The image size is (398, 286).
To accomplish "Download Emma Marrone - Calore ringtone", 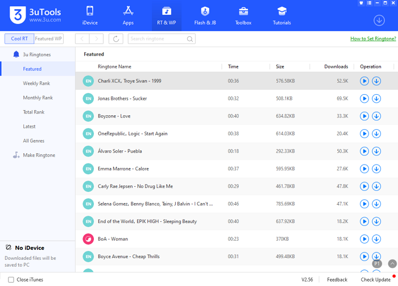I will [x=376, y=169].
